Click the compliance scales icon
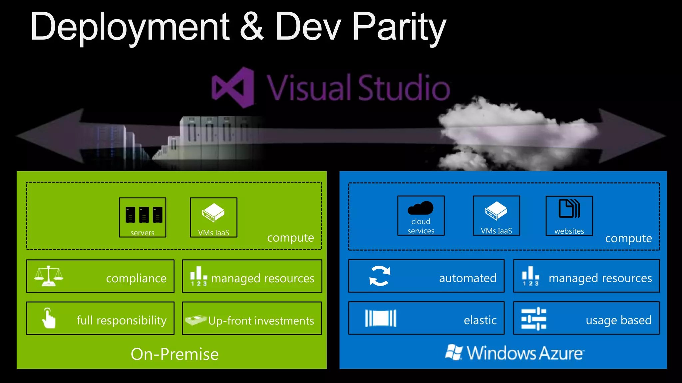 49,276
